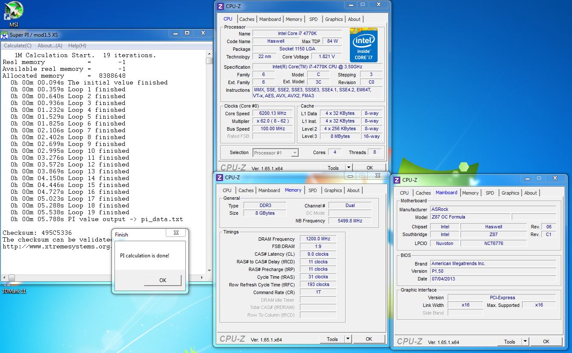This screenshot has height=353, width=572.
Task: Click the 'Checksum: 495C5336' line
Action: (x=37, y=233)
